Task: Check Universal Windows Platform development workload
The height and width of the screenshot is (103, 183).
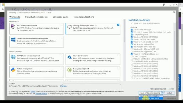Action: [x=62, y=38]
